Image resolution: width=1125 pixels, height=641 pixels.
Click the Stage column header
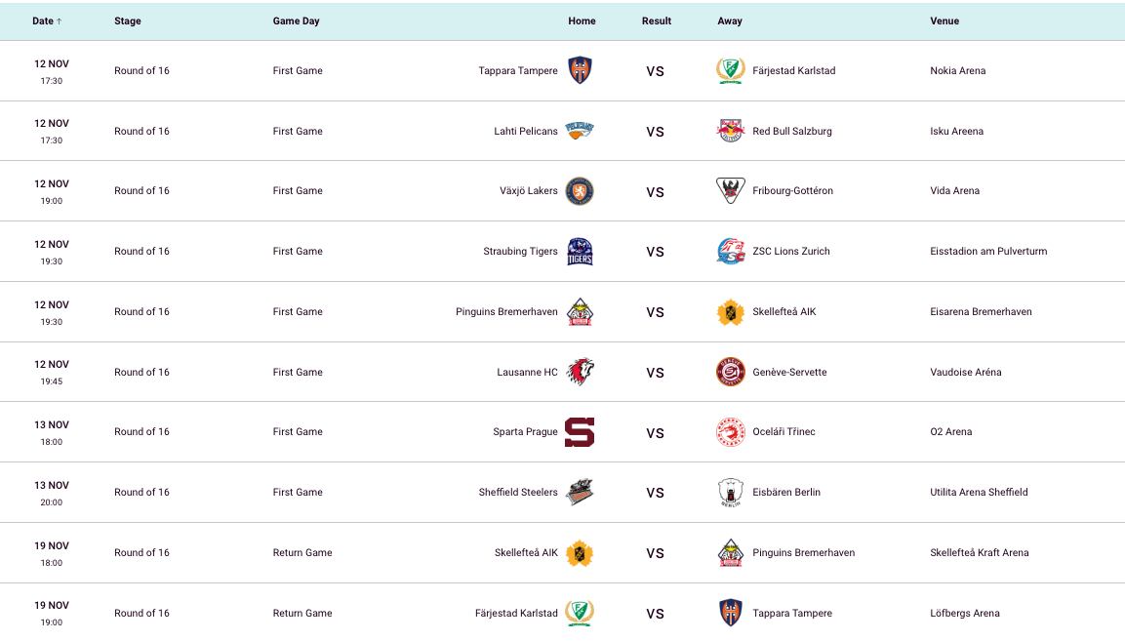pyautogui.click(x=128, y=20)
